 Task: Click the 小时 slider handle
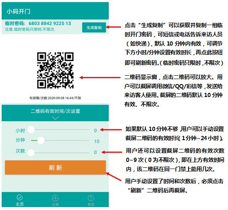31,130
